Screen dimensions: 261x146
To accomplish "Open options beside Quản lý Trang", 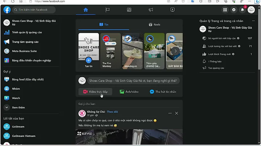I will pos(253,21).
